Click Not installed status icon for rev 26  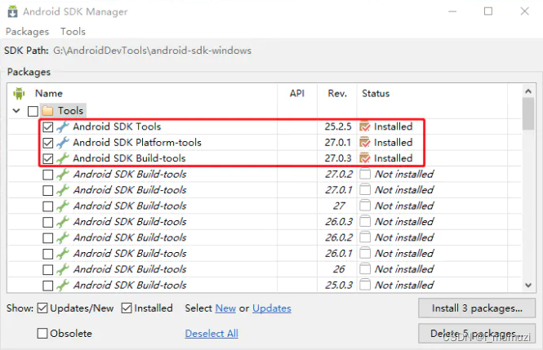pyautogui.click(x=365, y=269)
